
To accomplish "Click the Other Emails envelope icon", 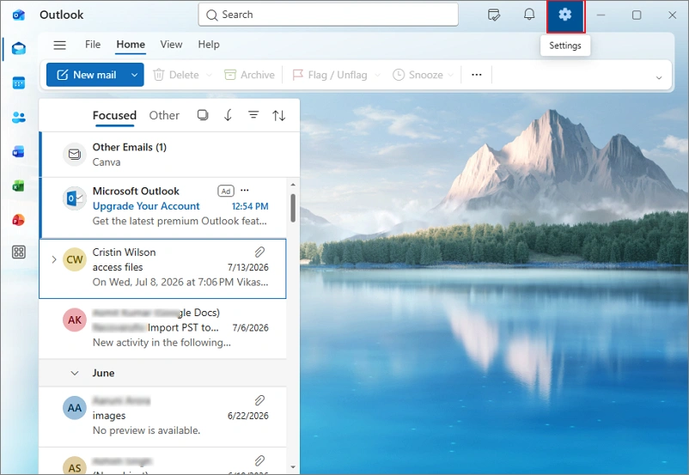I will (74, 155).
